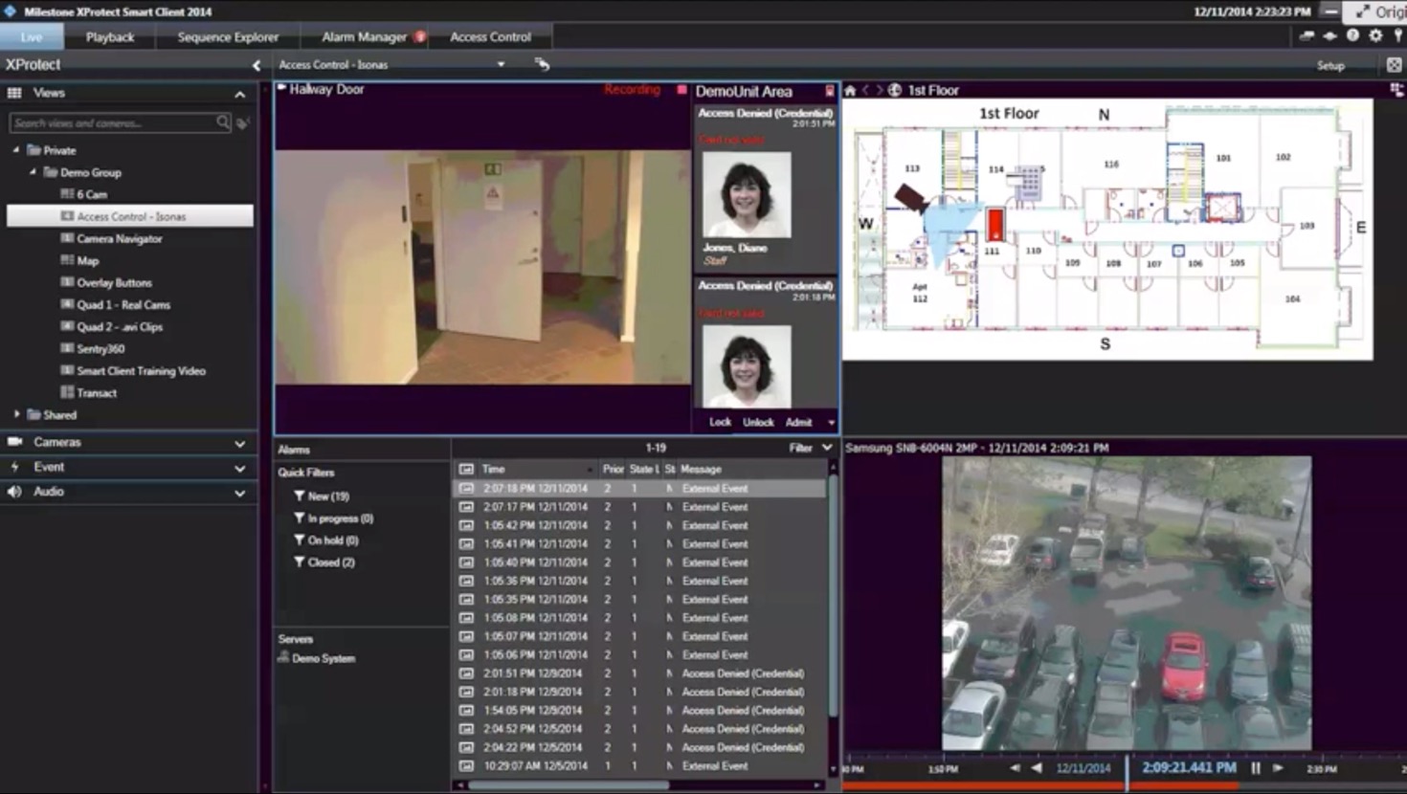Click the red recording timeline bar
The height and width of the screenshot is (794, 1407).
(1041, 786)
